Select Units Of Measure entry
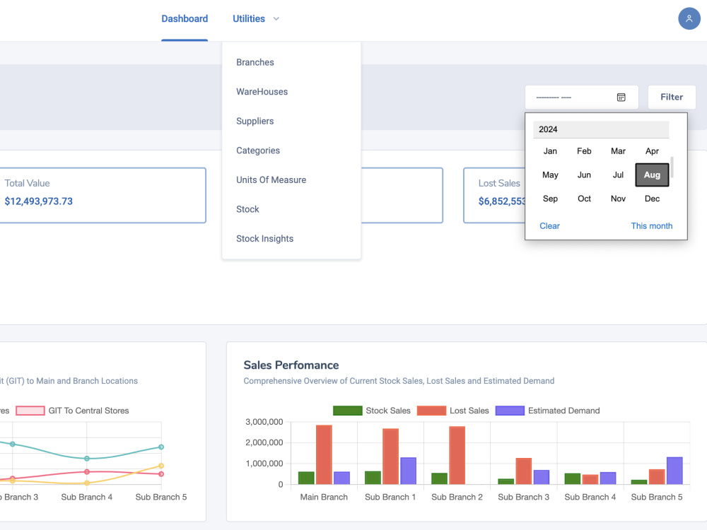This screenshot has height=530, width=707. click(x=271, y=179)
